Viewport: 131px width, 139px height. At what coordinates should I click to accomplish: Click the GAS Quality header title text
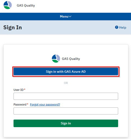pyautogui.click(x=26, y=5)
